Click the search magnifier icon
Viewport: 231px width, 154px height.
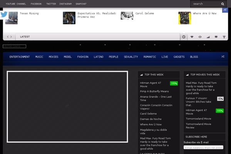(223, 4)
